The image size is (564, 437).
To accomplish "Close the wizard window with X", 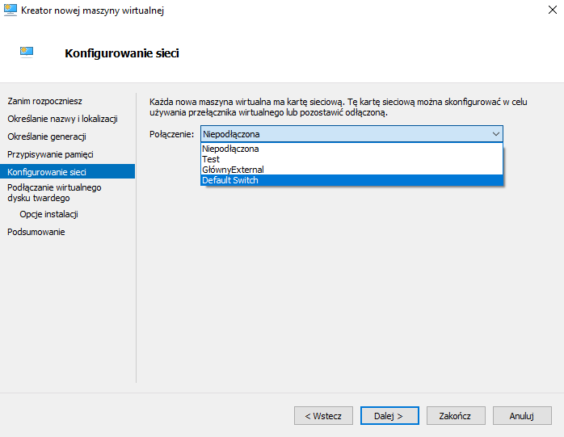I will [553, 10].
